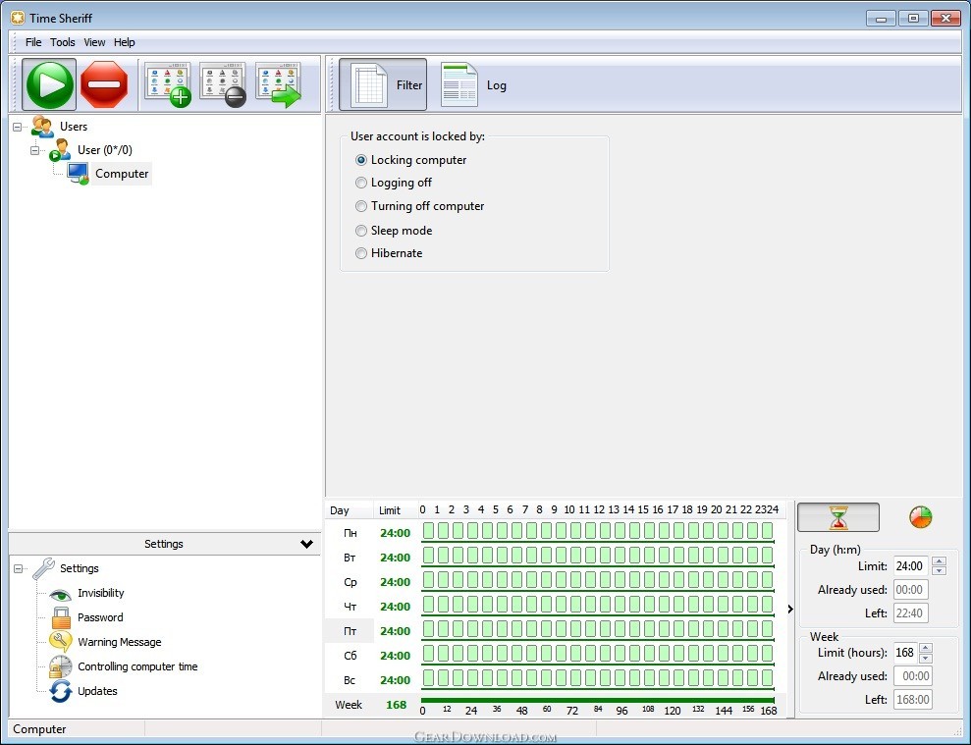Image resolution: width=971 pixels, height=745 pixels.
Task: Click the Day Left 22:40 field
Action: tap(910, 613)
